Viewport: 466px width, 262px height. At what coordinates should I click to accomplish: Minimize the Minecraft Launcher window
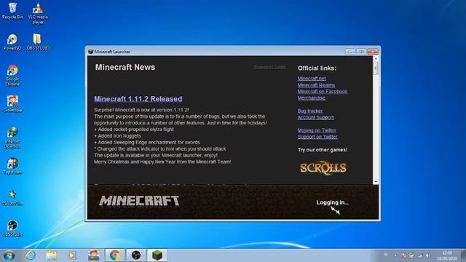coord(350,52)
